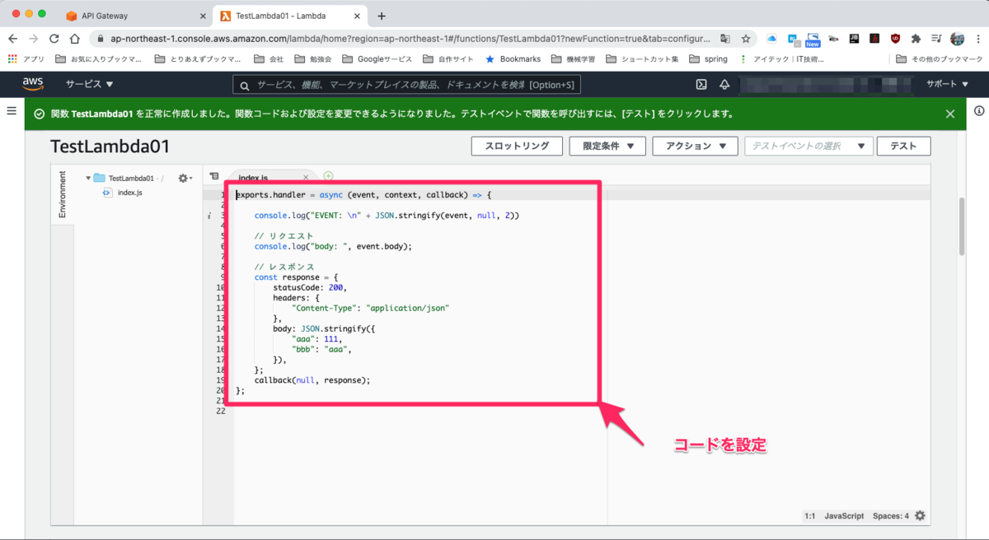989x540 pixels.
Task: Open アプリ bookmarks shortcut
Action: [26, 59]
